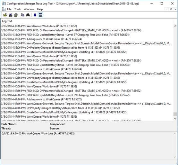Click the Open log file toolbar icon
Screen dimensions: 178x165
[5, 15]
